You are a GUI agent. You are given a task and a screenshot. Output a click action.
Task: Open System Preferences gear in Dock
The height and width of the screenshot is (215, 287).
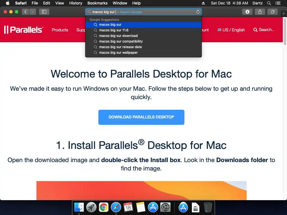tap(165, 207)
